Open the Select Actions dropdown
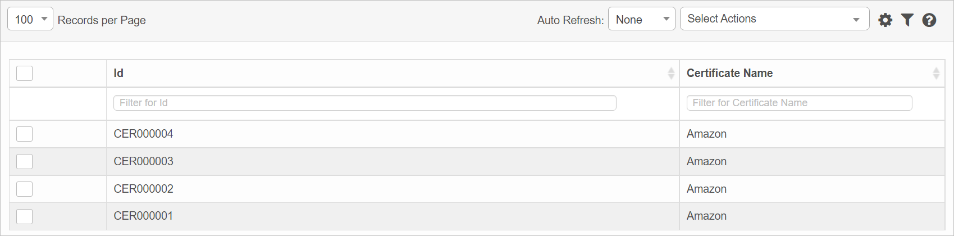Screen dimensions: 954x236 click(x=774, y=19)
